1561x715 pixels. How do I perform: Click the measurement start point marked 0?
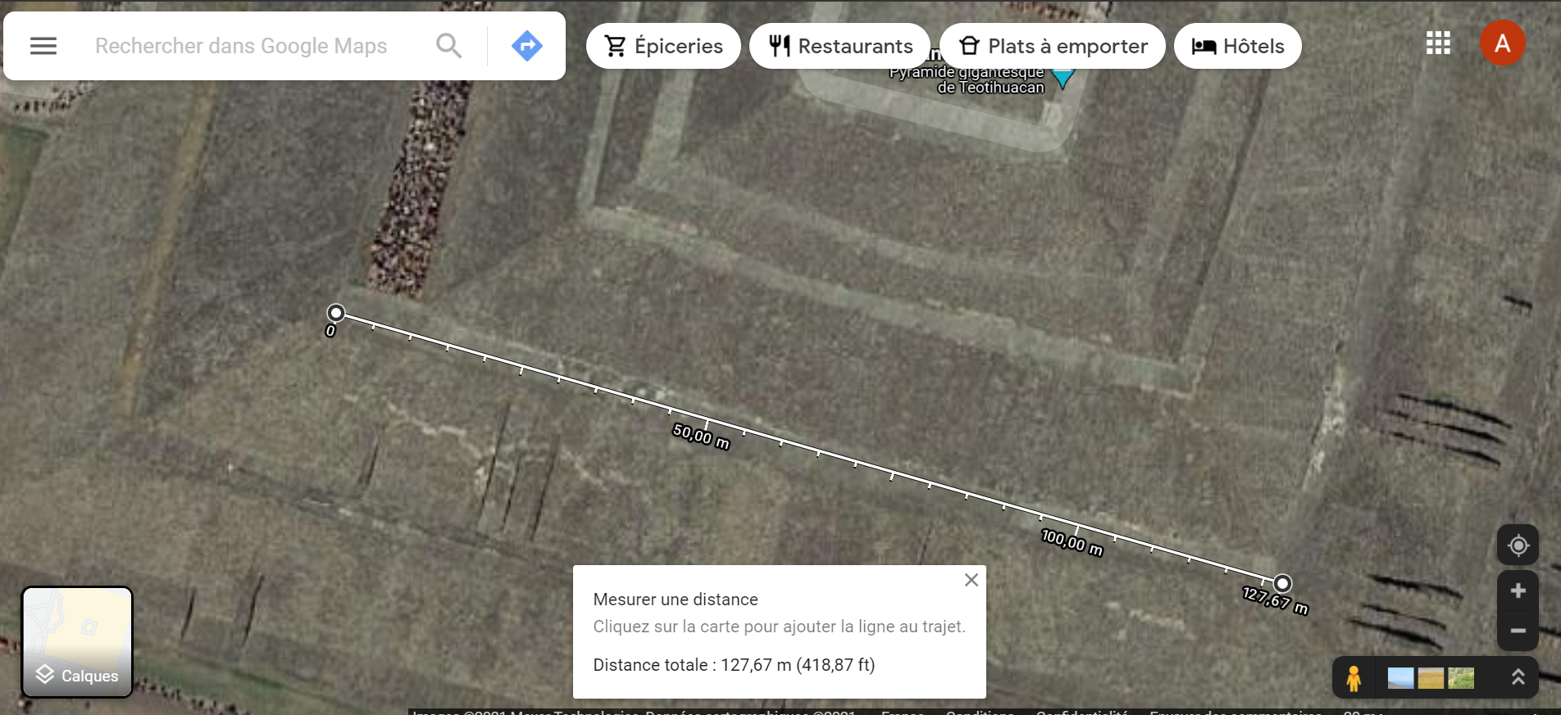(x=336, y=313)
